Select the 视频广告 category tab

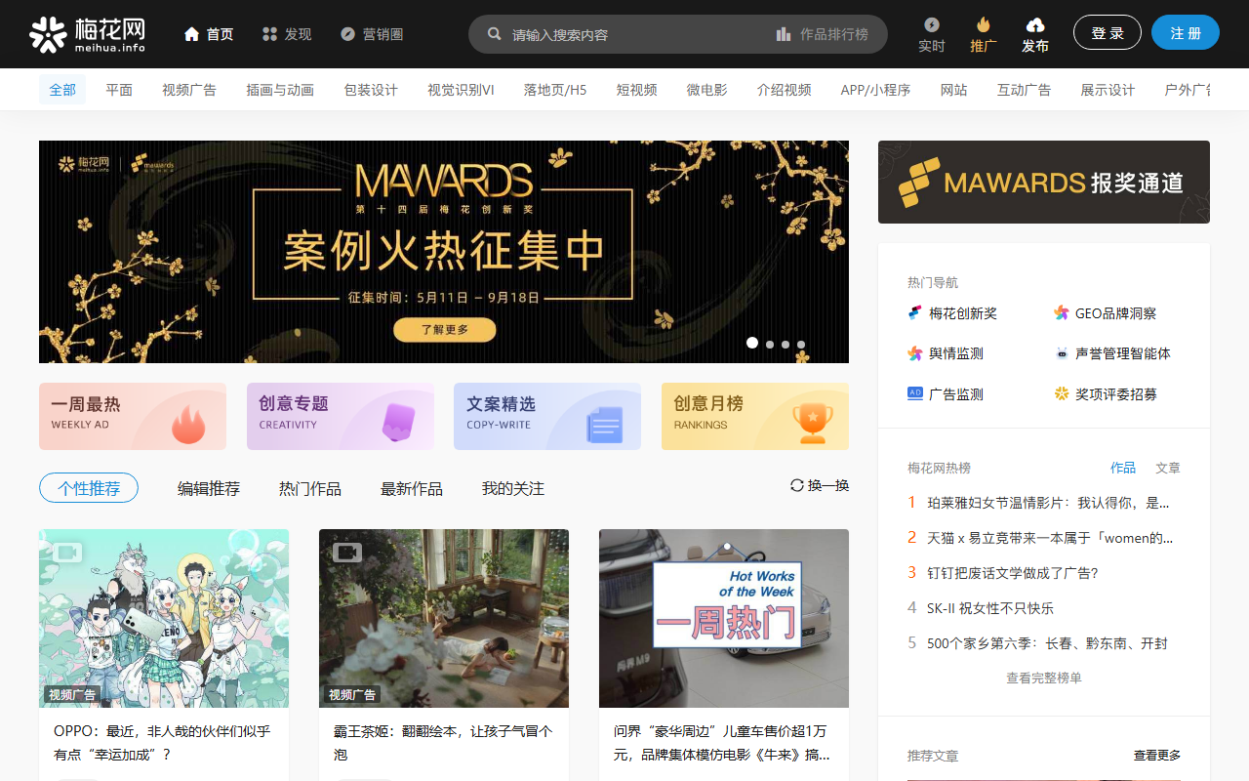pyautogui.click(x=189, y=90)
